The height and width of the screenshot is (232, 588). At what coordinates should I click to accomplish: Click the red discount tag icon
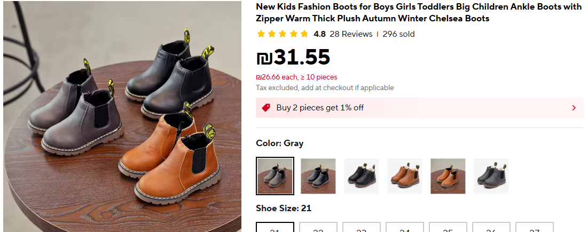[x=266, y=108]
